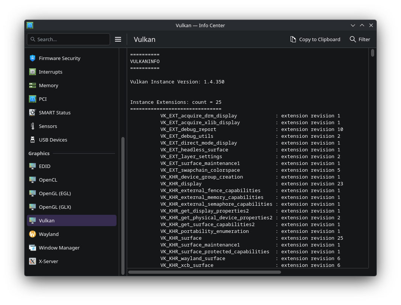401x305 pixels.
Task: Click the Vulkan page title
Action: 145,39
